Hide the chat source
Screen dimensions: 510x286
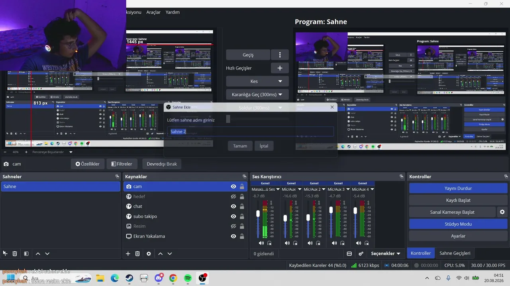click(x=233, y=207)
